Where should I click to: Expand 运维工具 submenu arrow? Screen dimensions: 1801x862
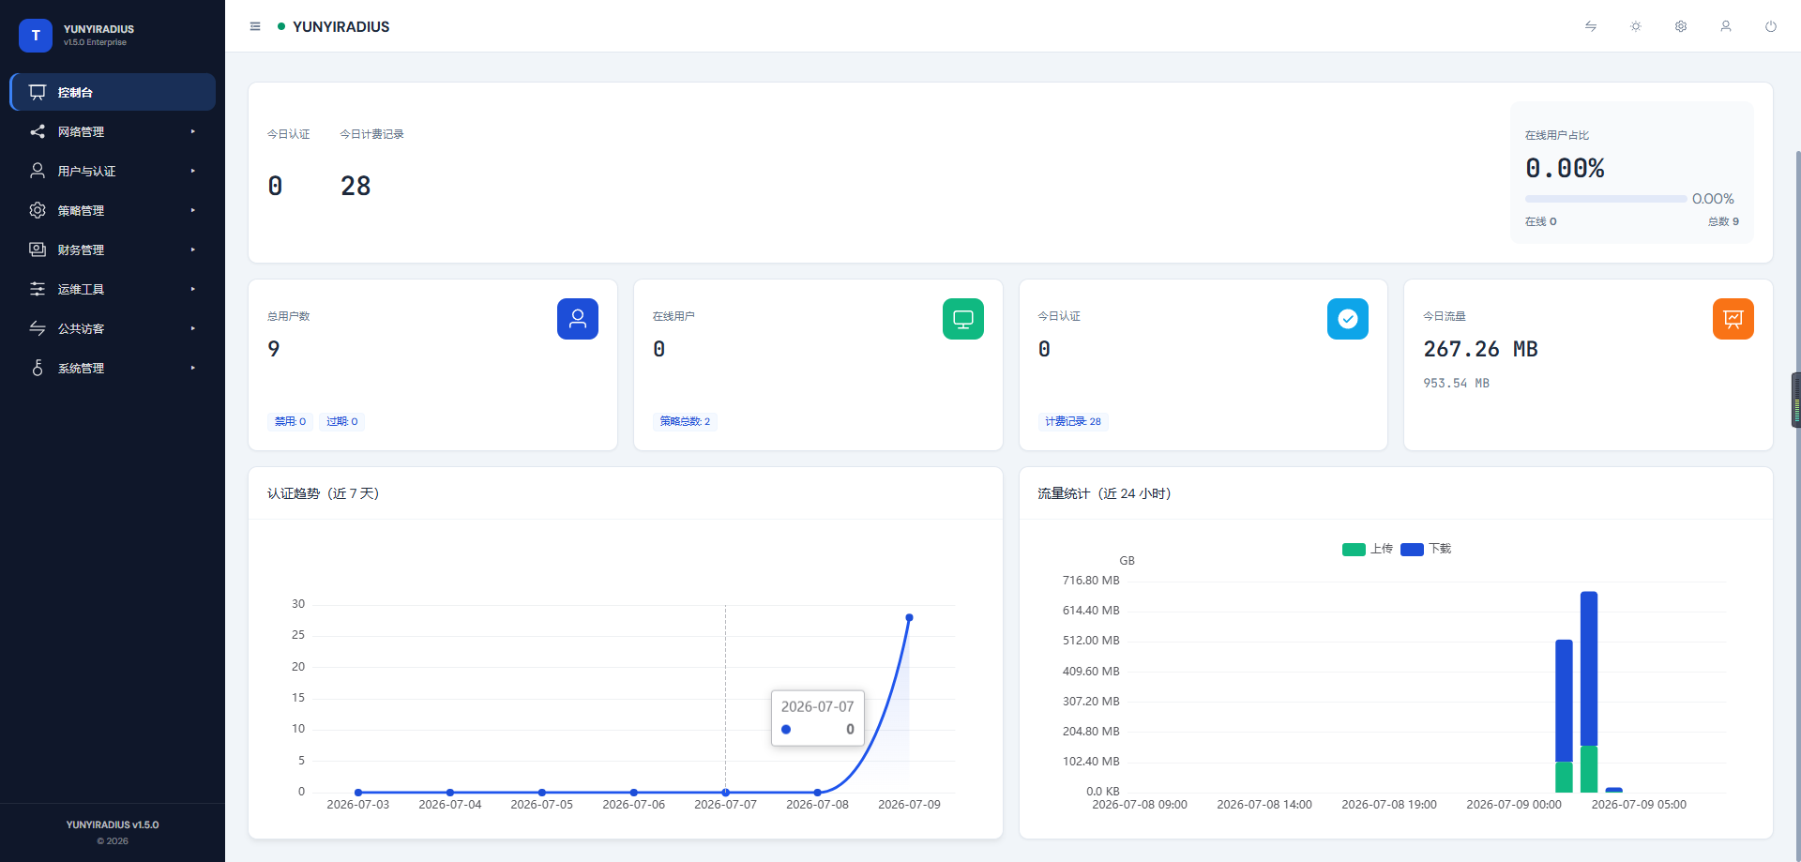point(193,289)
